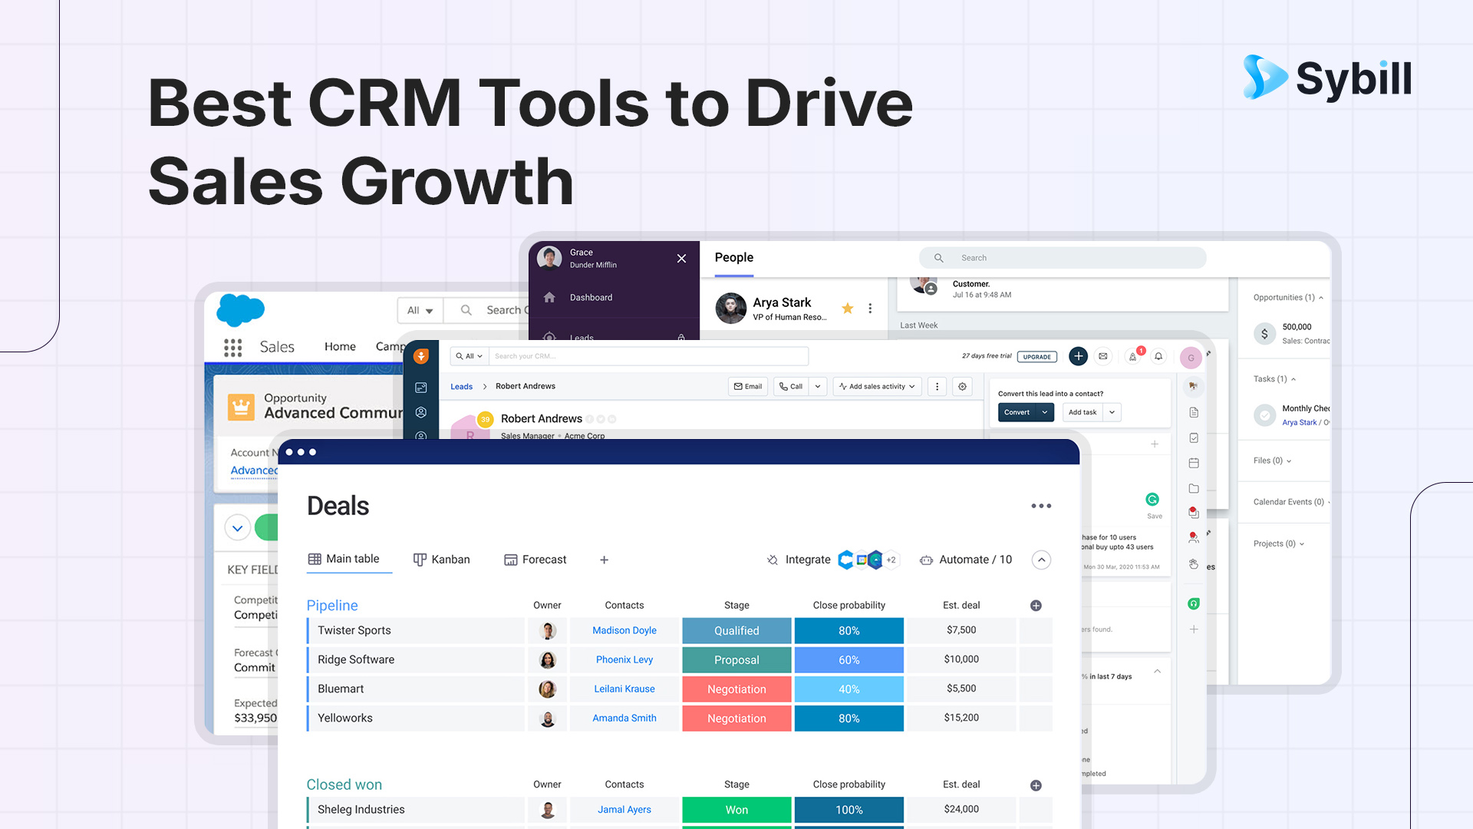Click the UPGRADE button in Freshsales
This screenshot has width=1473, height=829.
point(1037,357)
